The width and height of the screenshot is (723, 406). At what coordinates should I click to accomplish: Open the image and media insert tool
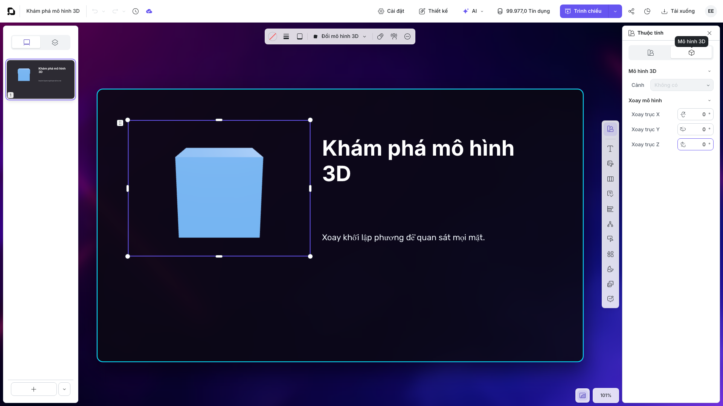point(610,164)
